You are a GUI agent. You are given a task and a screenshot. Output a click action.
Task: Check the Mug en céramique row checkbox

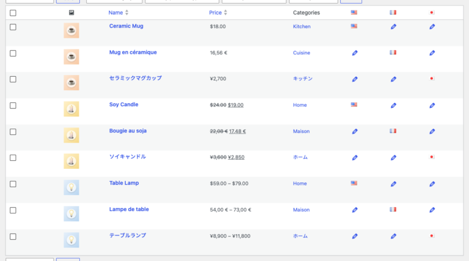[x=13, y=54]
